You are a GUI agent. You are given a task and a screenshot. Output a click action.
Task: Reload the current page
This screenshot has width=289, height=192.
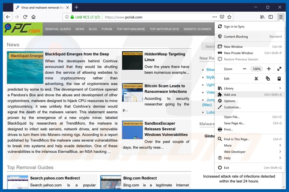tap(25, 17)
